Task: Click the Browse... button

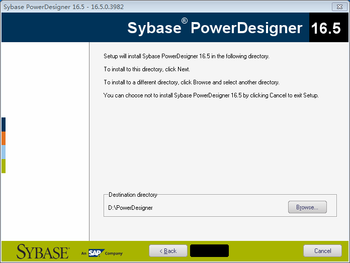Action: coord(307,207)
